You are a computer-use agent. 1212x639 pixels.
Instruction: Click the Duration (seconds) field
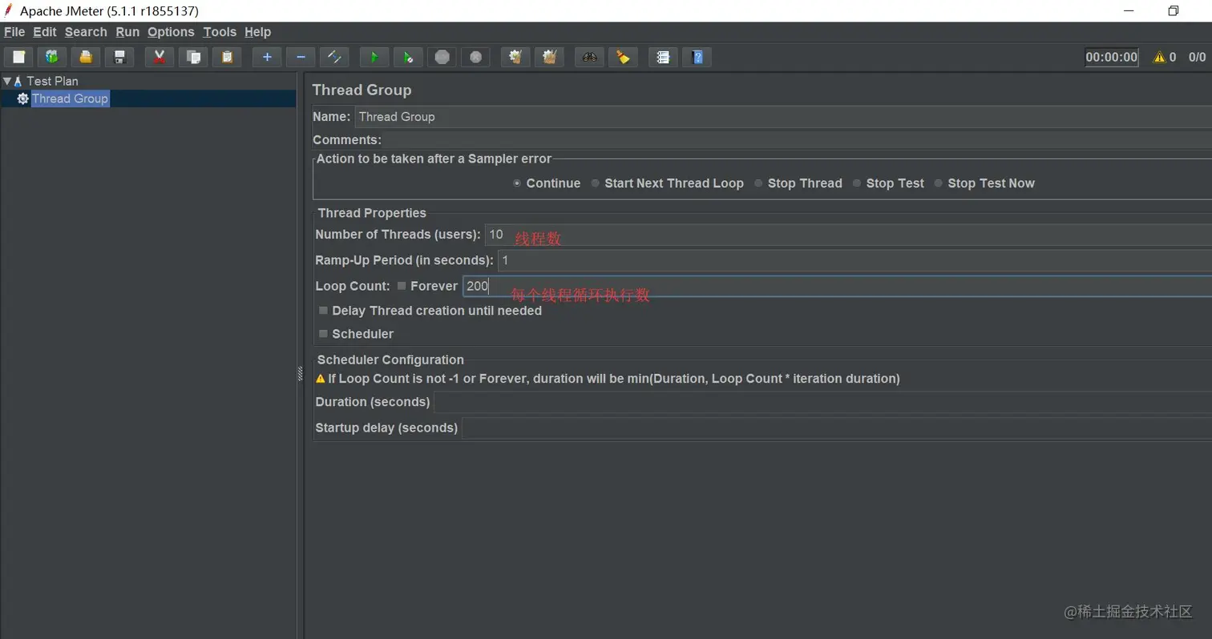(822, 402)
